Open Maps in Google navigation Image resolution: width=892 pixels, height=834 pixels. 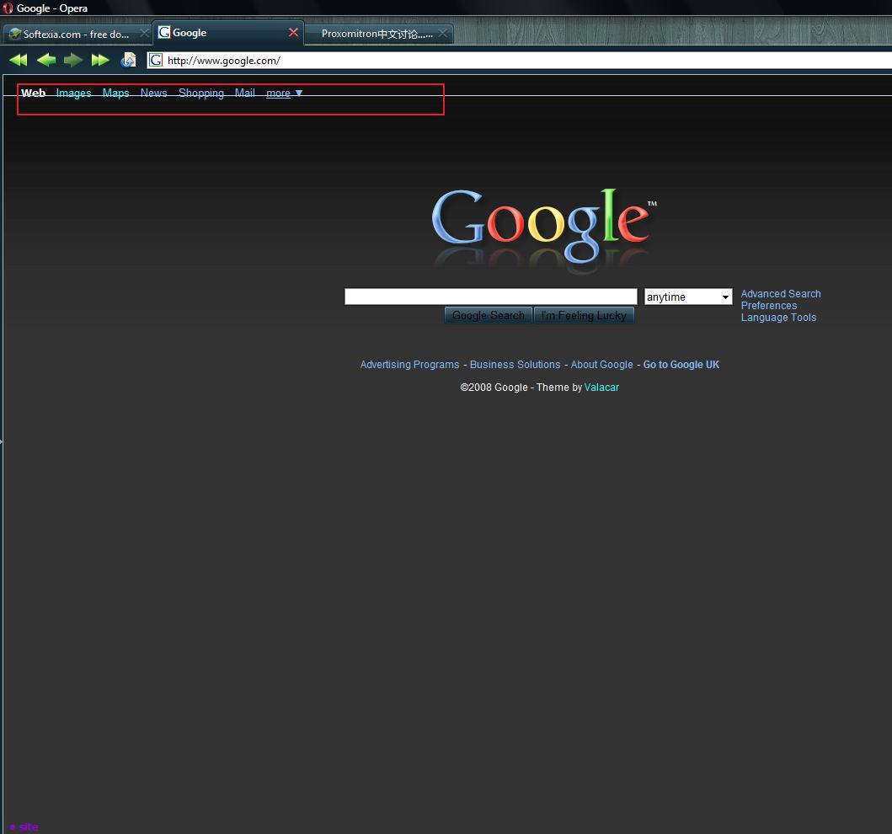point(115,93)
